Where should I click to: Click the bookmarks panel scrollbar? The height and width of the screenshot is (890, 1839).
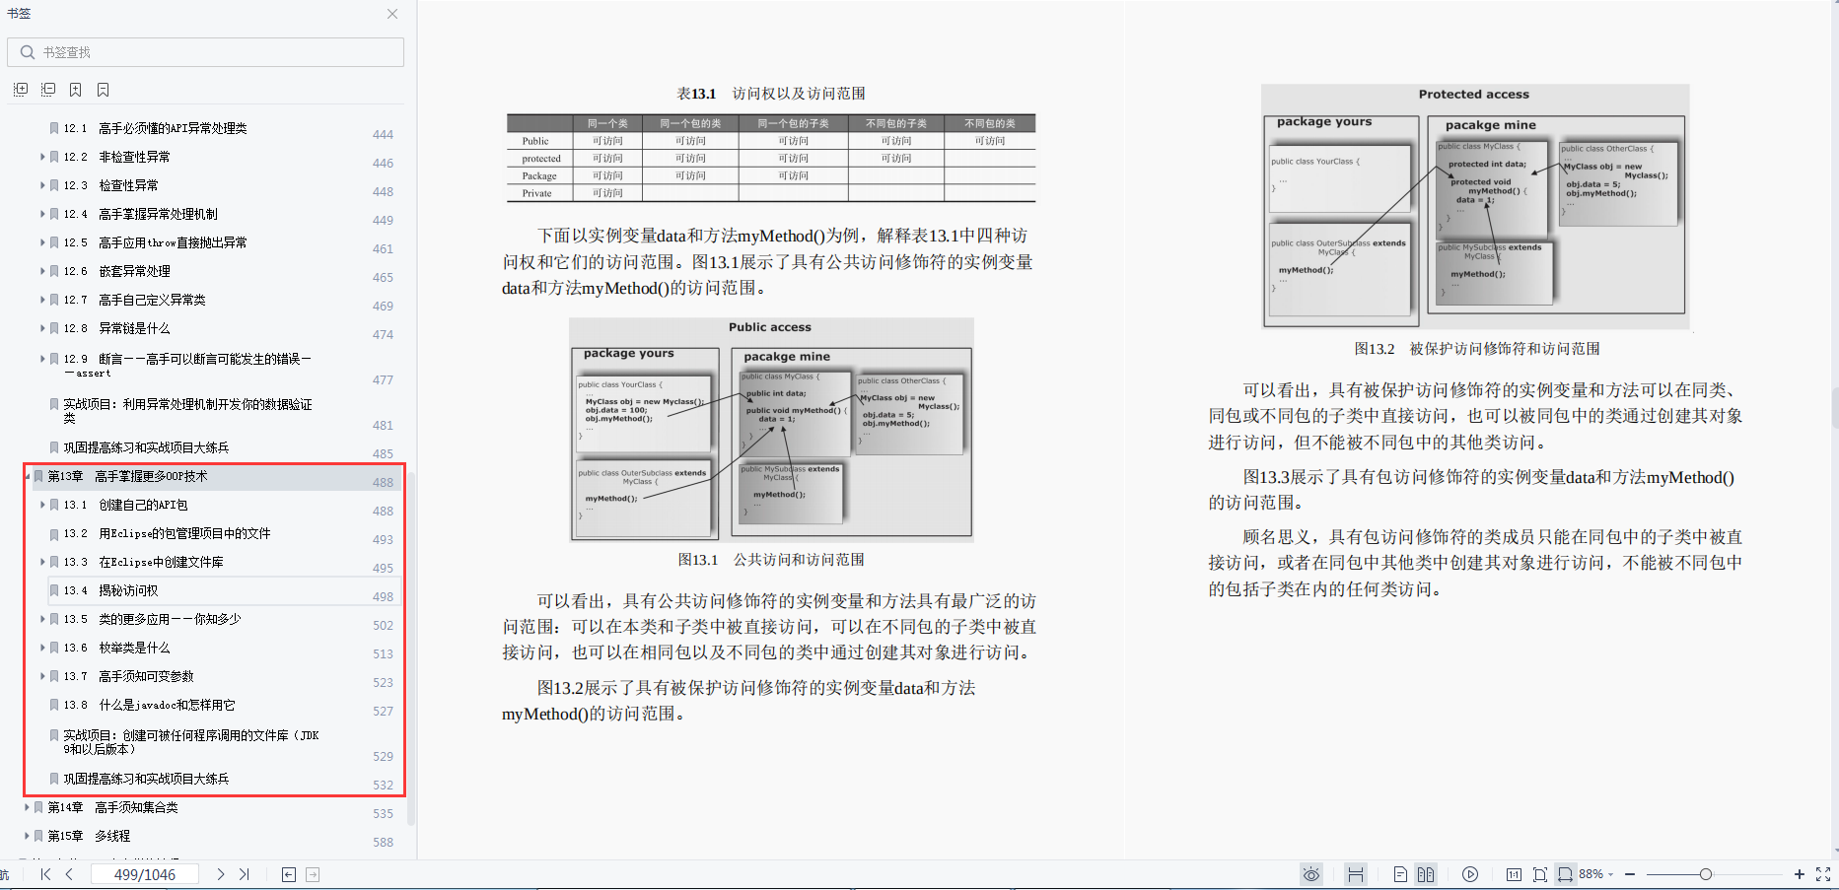coord(411,650)
